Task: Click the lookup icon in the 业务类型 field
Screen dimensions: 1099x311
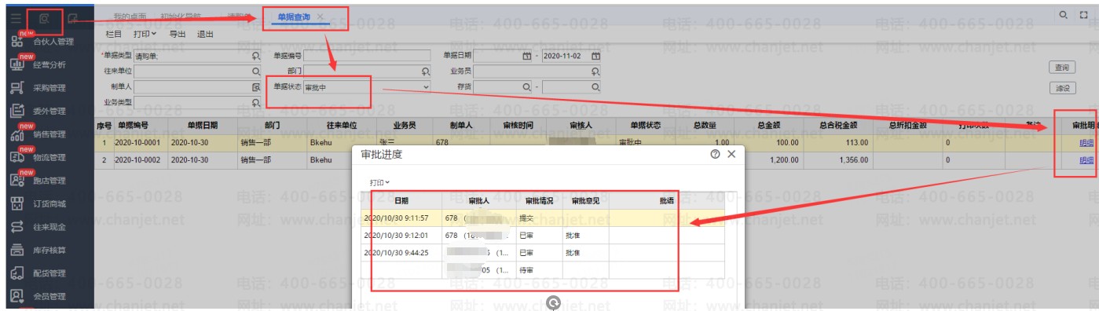Action: coord(255,102)
